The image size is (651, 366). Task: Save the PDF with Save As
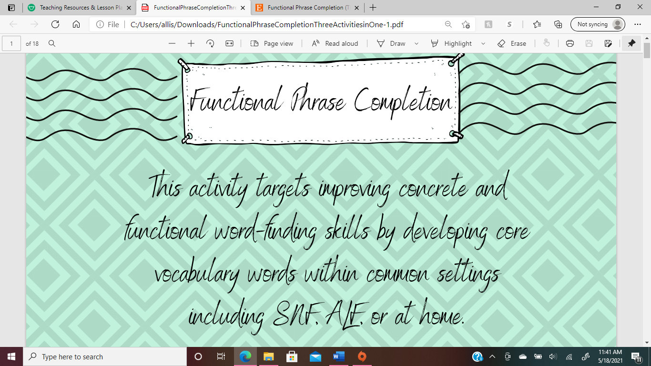pyautogui.click(x=608, y=43)
